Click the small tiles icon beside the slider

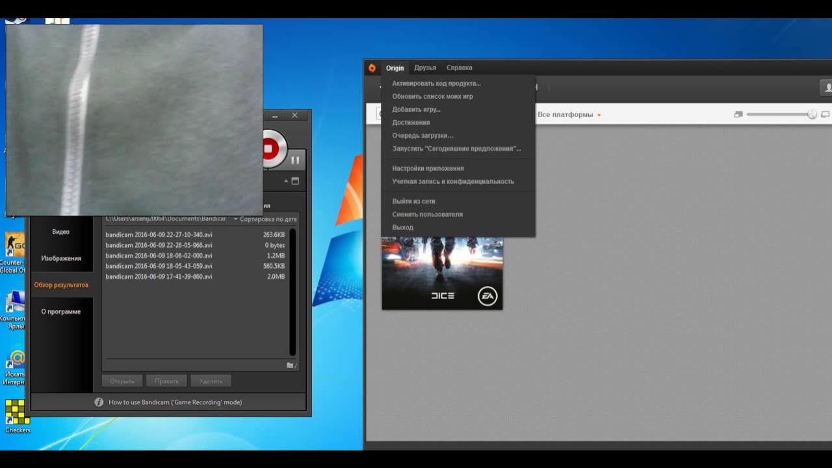click(738, 114)
